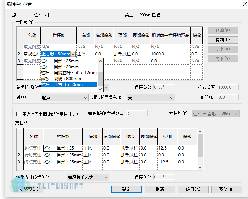
Task: Click 1000.0 distance cell in row 2
Action: [170, 54]
